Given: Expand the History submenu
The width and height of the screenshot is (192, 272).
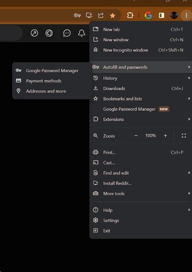Looking at the screenshot, I should (141, 78).
